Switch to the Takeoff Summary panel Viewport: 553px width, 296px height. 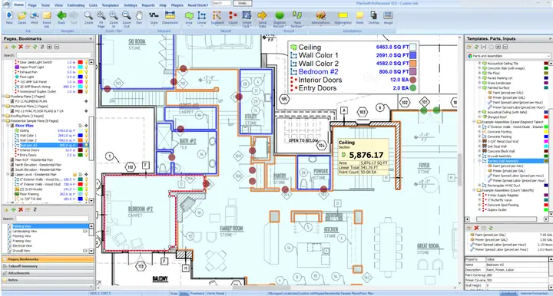48,266
